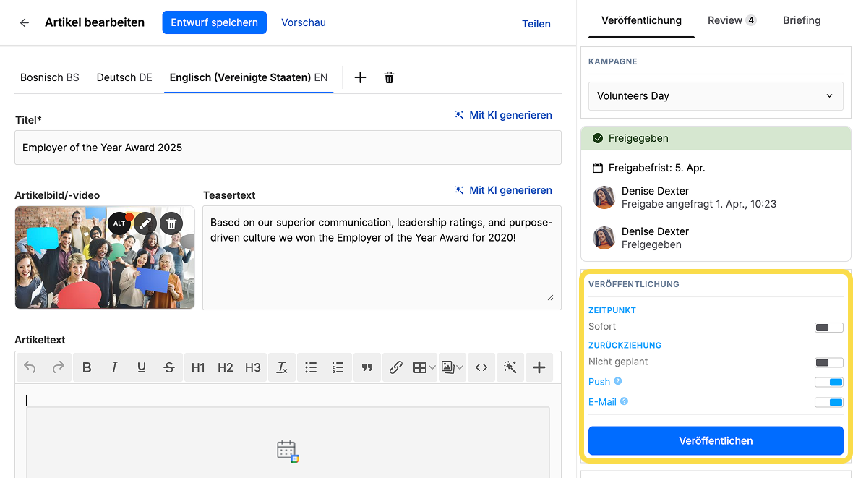
Task: Select the Englisch (Vereinigte Staaten) EN tab
Action: pos(249,78)
